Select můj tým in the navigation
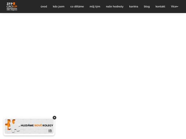This screenshot has width=186, height=139. tap(95, 7)
